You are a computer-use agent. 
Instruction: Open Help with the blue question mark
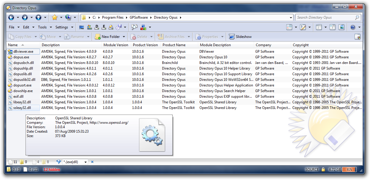(x=353, y=27)
